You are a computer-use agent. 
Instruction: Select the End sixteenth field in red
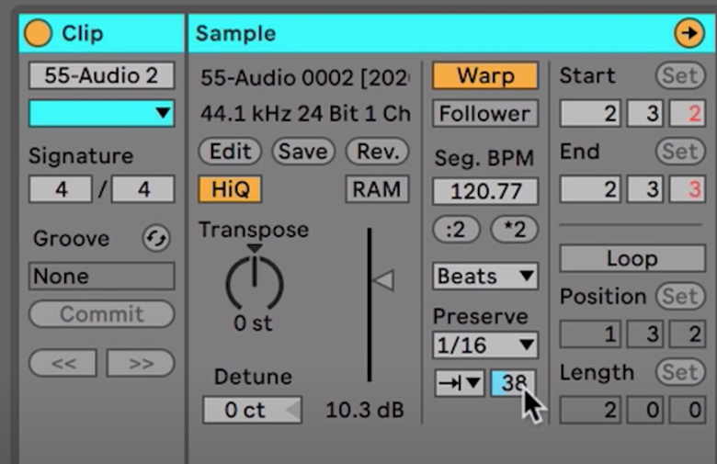[688, 188]
